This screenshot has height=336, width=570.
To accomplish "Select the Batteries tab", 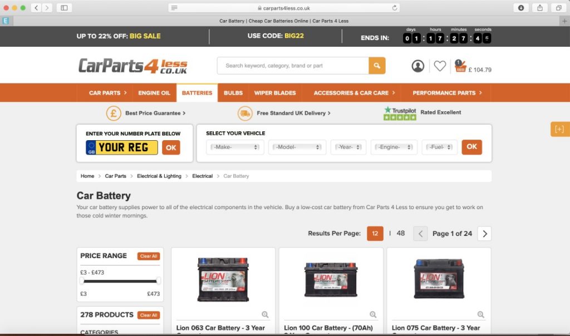I will click(197, 93).
